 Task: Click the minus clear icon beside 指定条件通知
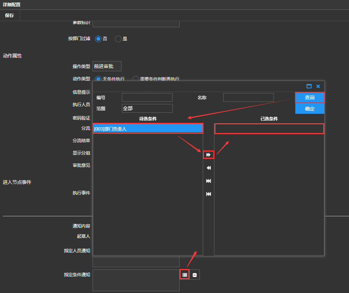(x=195, y=275)
